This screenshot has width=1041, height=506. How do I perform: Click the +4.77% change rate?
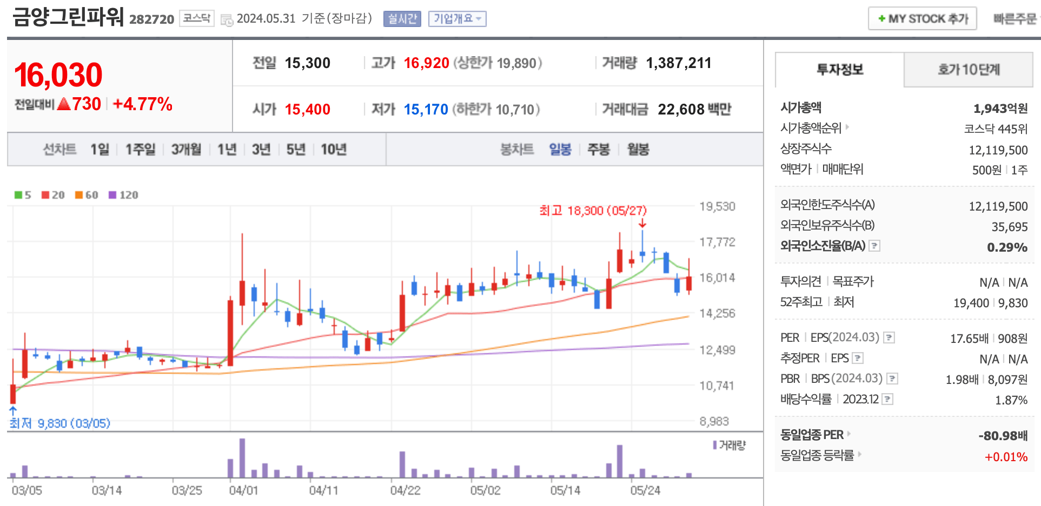click(x=143, y=104)
